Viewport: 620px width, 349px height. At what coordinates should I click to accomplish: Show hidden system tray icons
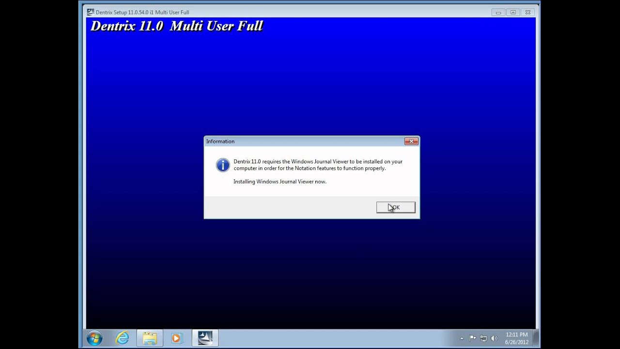click(462, 338)
